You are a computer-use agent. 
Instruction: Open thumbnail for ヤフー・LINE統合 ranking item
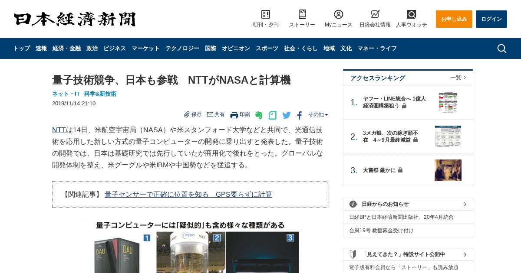click(x=448, y=102)
